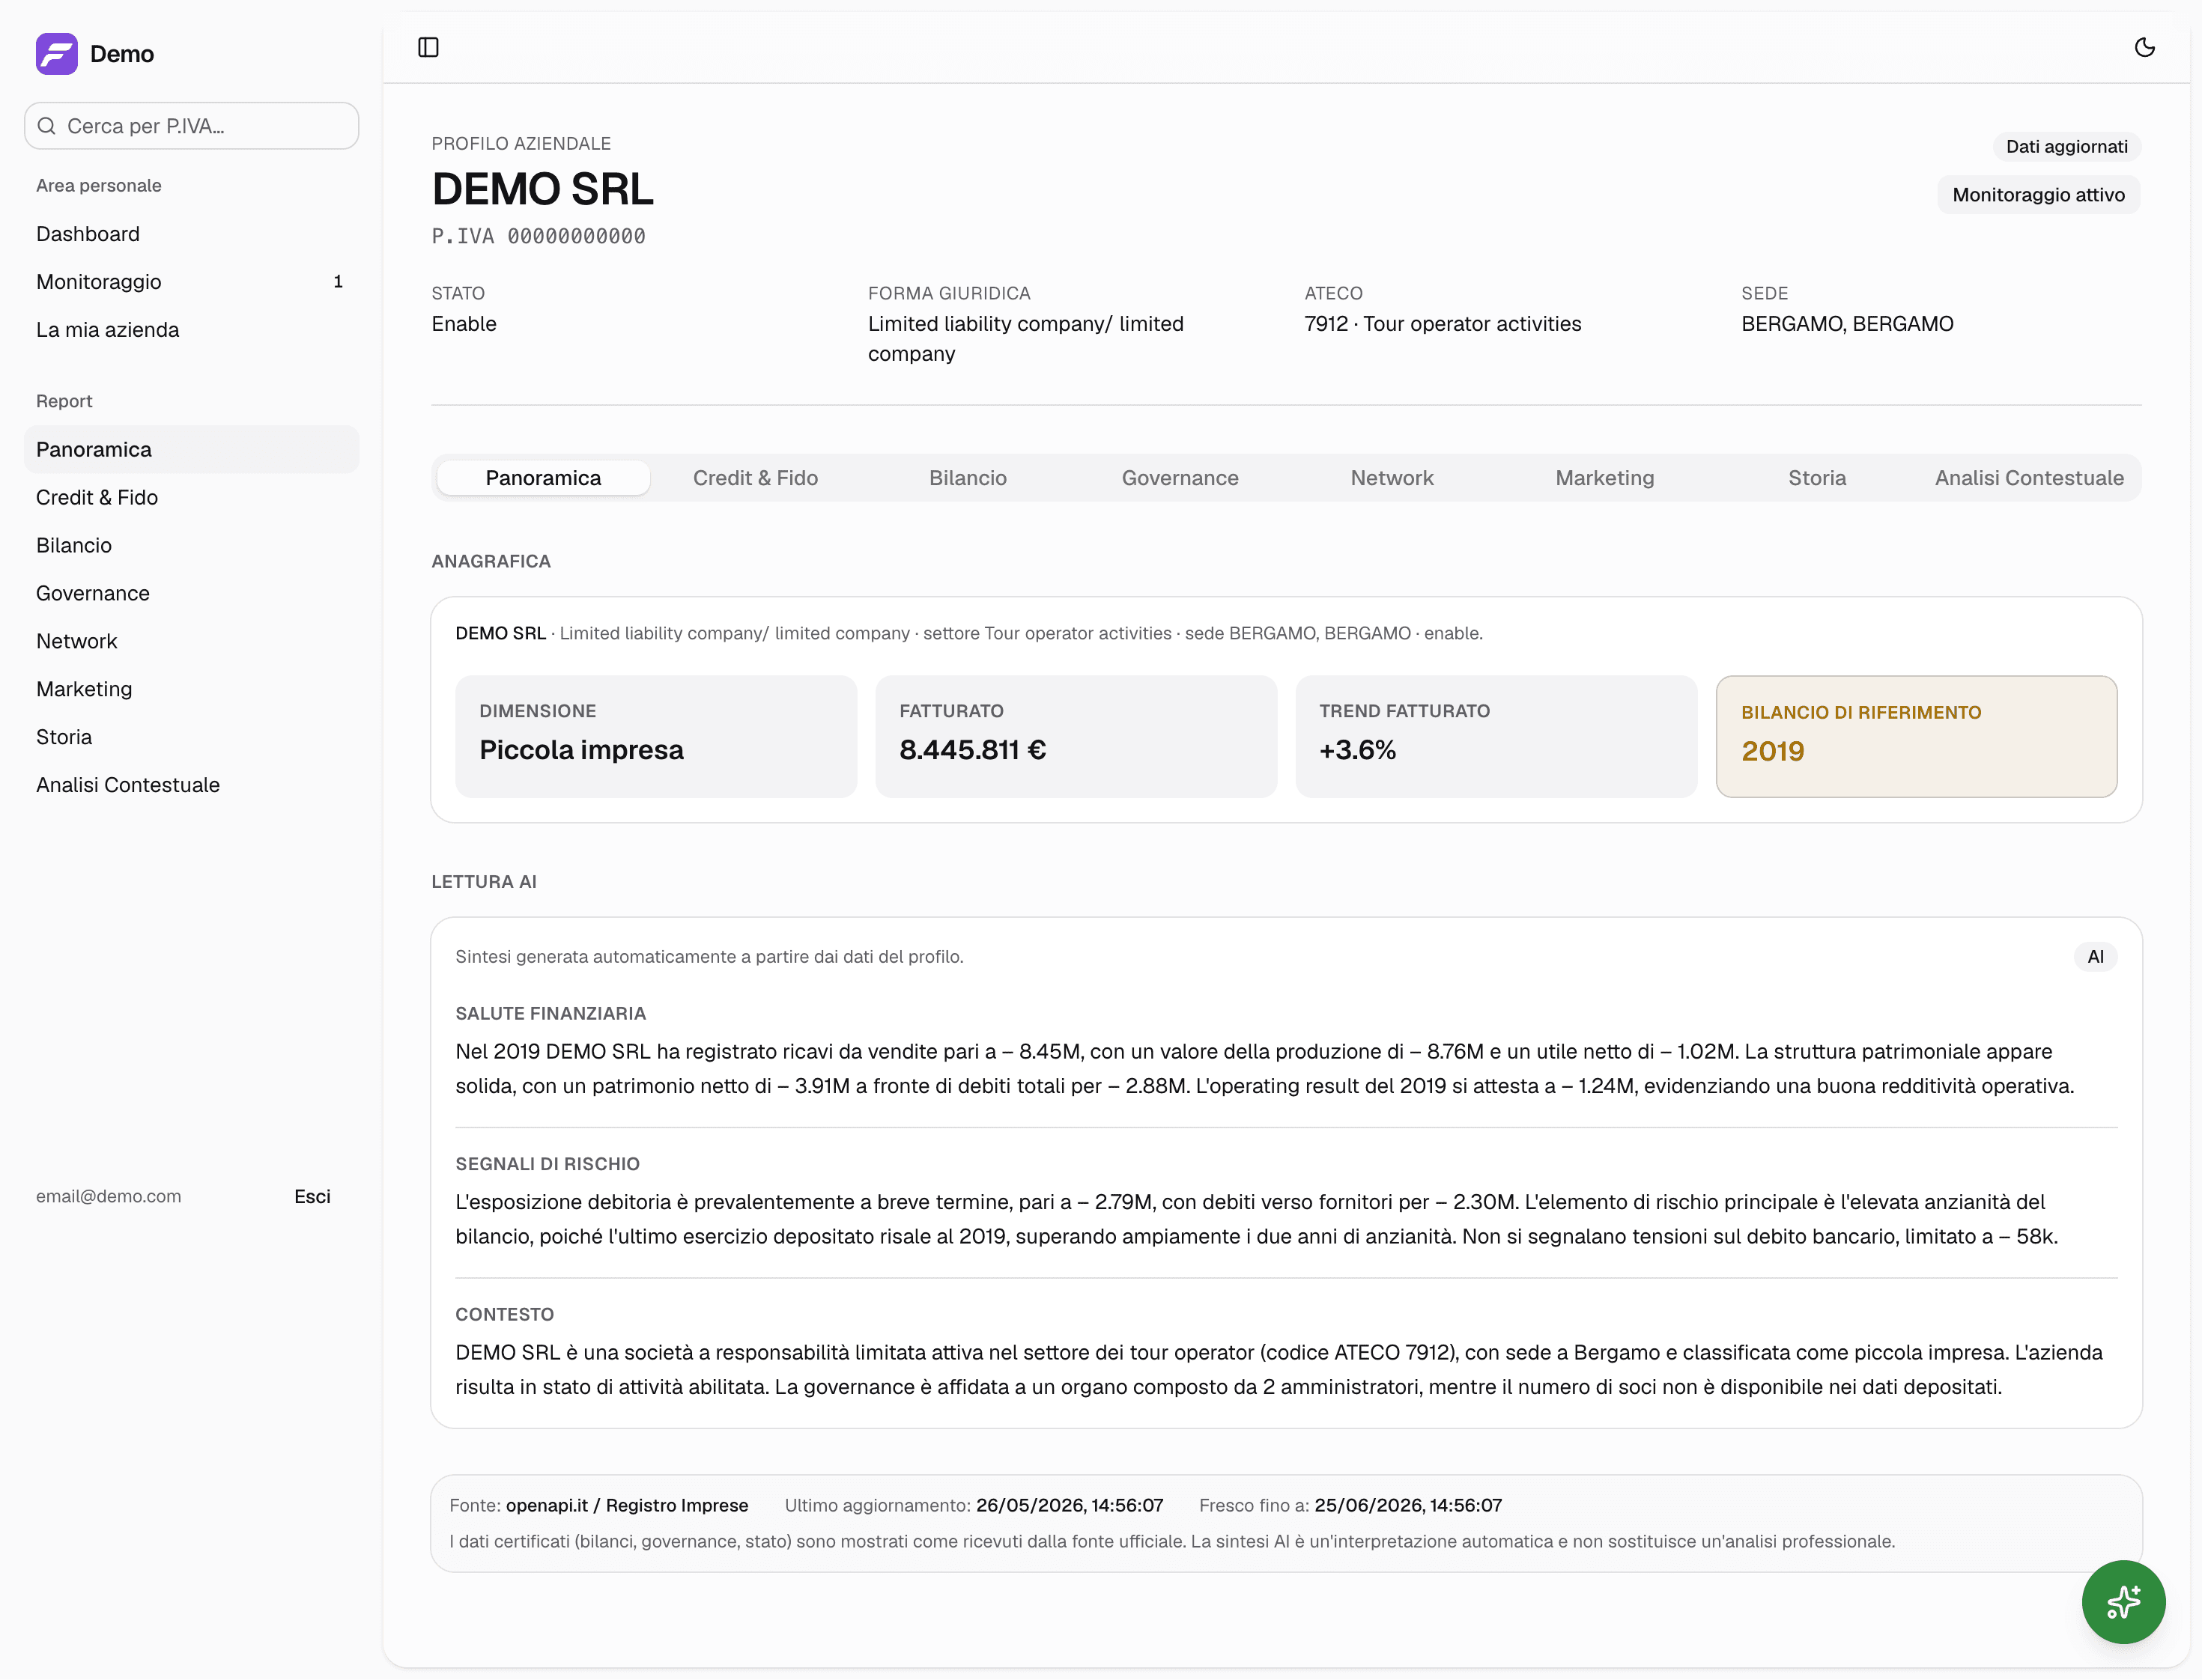
Task: Click the DEMO SRL company heading
Action: coord(543,190)
